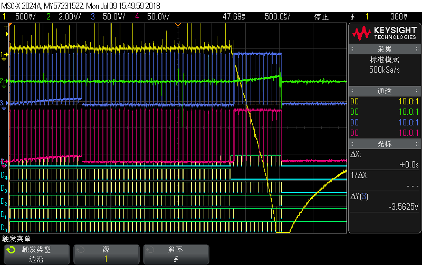The image size is (422, 265).
Task: Click channel 4 scale 50.0V/ in header
Action: click(158, 17)
